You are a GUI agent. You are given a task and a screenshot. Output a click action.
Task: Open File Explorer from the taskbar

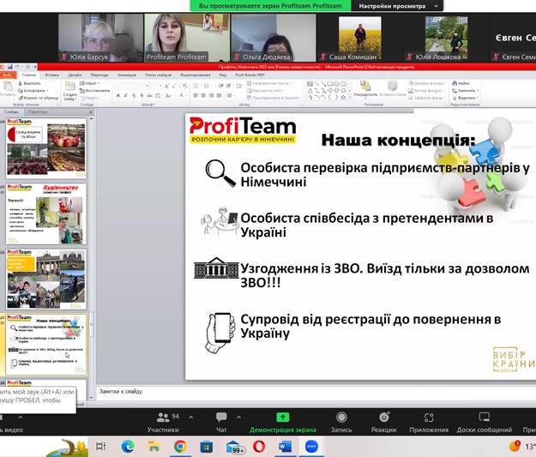click(x=154, y=447)
